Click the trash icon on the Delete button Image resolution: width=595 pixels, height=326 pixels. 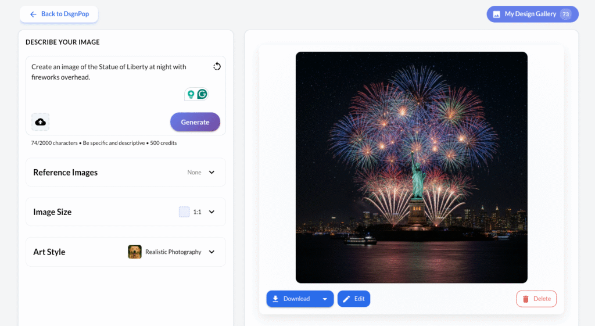[x=526, y=299]
